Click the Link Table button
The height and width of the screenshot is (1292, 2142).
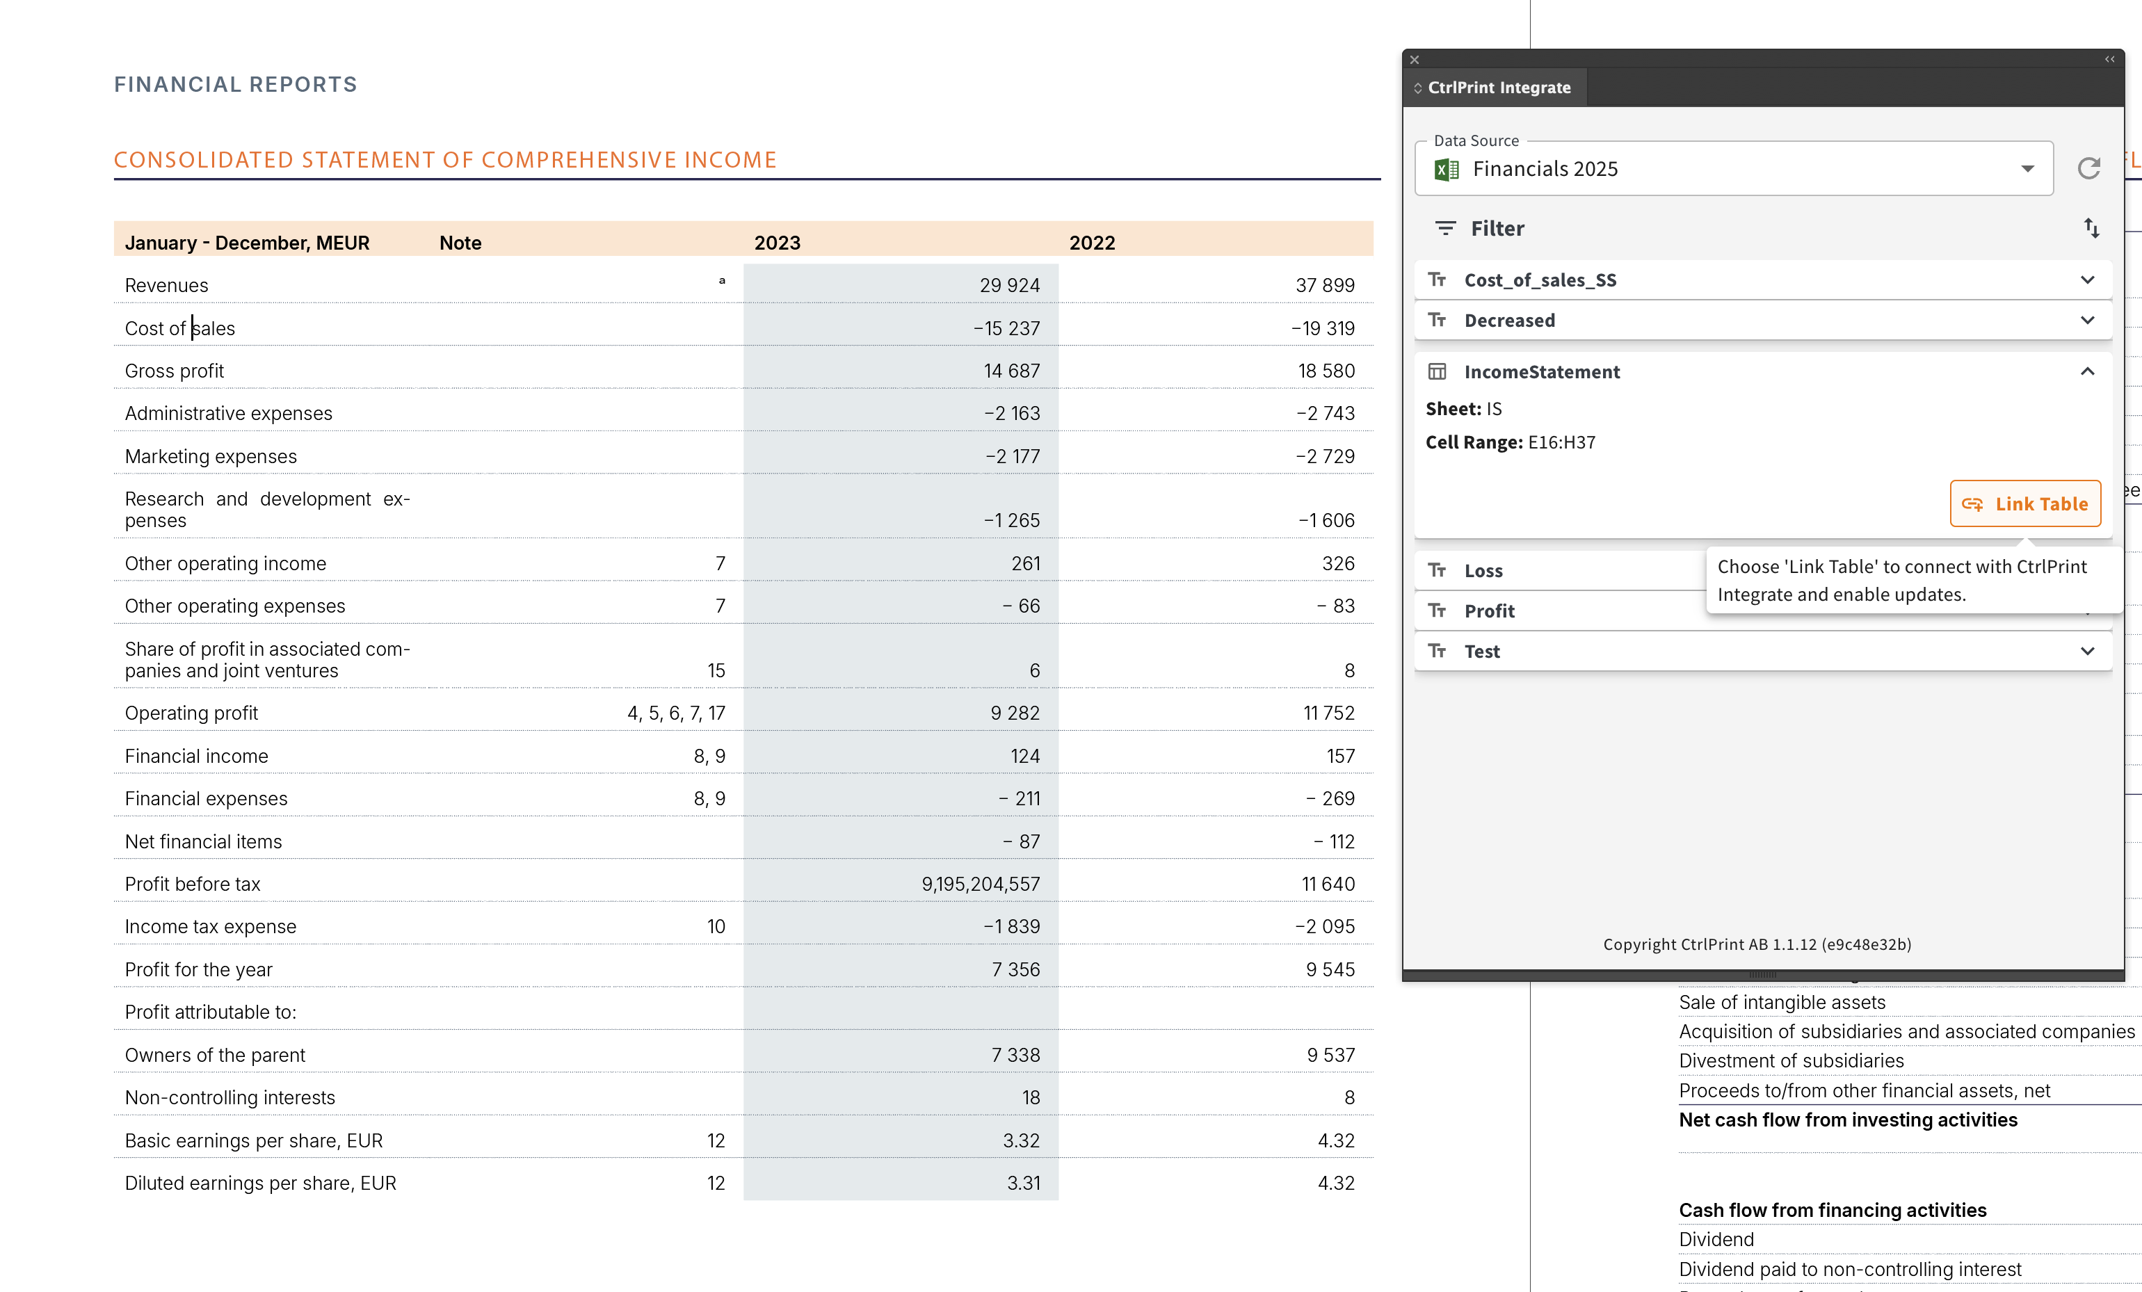coord(2024,504)
